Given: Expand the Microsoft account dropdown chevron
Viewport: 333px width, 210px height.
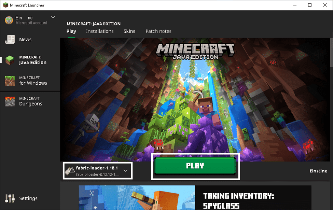Looking at the screenshot, I should pos(53,17).
